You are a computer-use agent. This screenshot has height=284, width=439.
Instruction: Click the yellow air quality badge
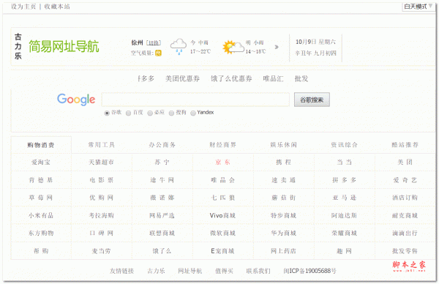158,53
